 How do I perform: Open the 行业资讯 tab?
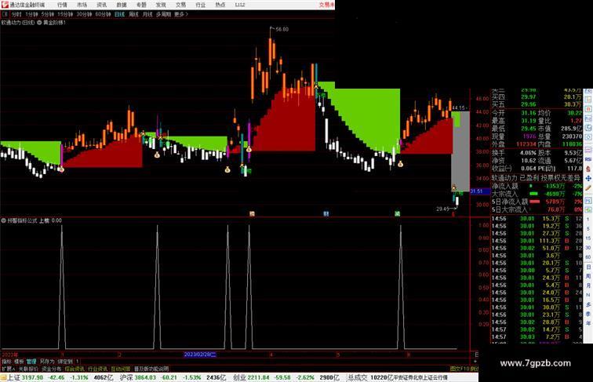coord(97,369)
